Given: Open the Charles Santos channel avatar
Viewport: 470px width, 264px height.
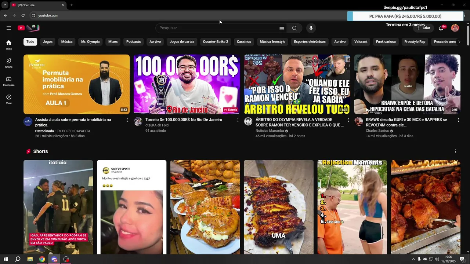Looking at the screenshot, I should (x=359, y=122).
